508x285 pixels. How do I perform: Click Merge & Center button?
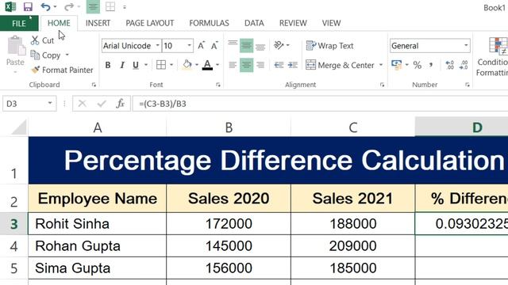(340, 65)
